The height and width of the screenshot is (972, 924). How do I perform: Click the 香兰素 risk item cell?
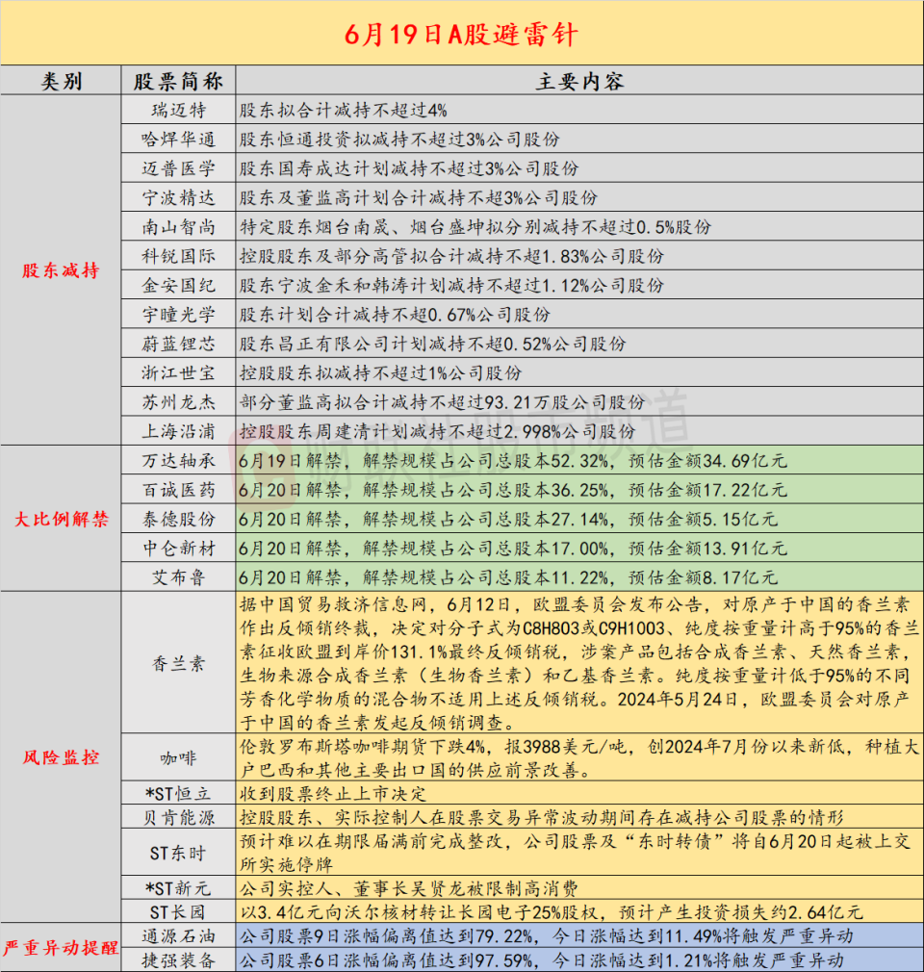pyautogui.click(x=179, y=663)
